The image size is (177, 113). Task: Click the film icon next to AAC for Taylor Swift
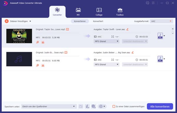95,37
